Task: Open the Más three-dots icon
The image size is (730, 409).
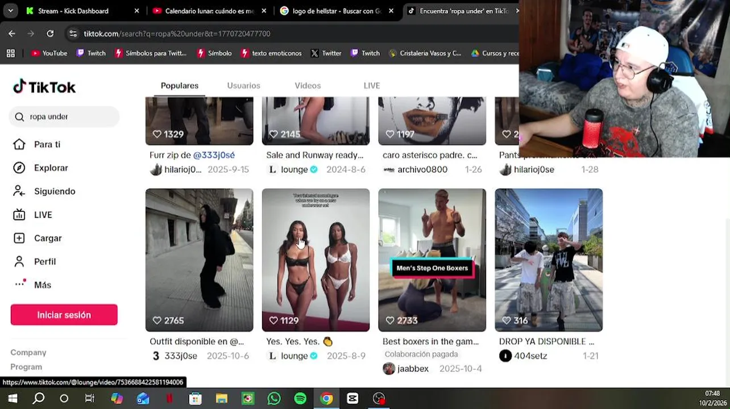Action: [19, 284]
